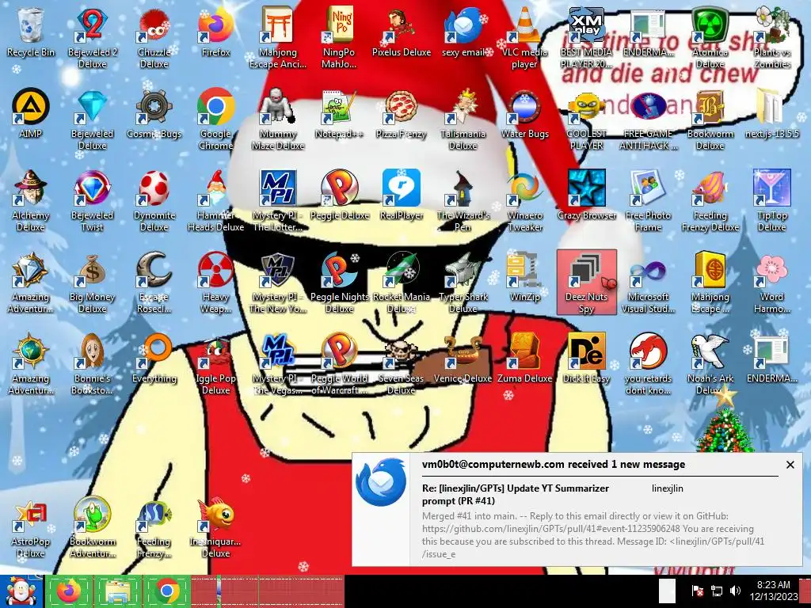Click the volume speaker tray icon
Screen dimensions: 811x608
pos(734,591)
